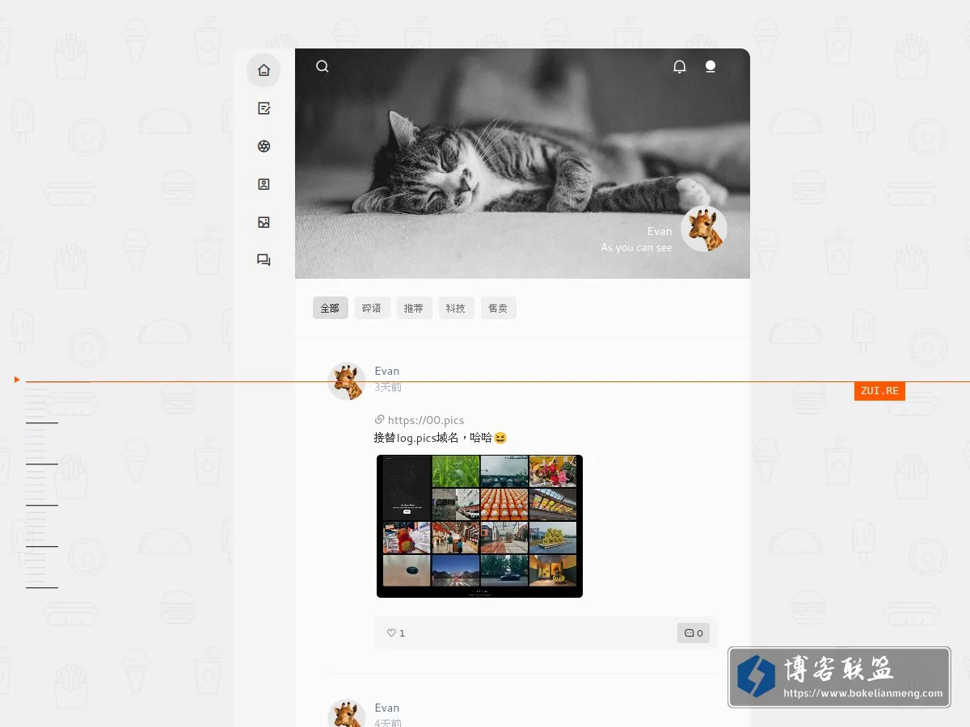Open the contact card icon in the sidebar
The height and width of the screenshot is (727, 970).
pos(264,184)
